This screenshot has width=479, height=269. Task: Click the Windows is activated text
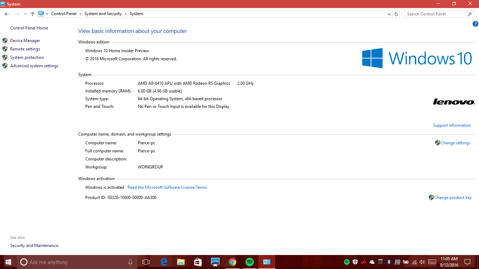pyautogui.click(x=104, y=187)
